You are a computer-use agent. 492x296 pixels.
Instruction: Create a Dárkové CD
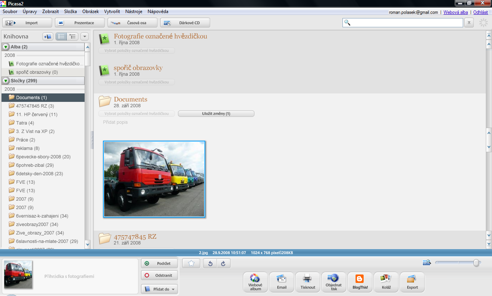pos(185,23)
